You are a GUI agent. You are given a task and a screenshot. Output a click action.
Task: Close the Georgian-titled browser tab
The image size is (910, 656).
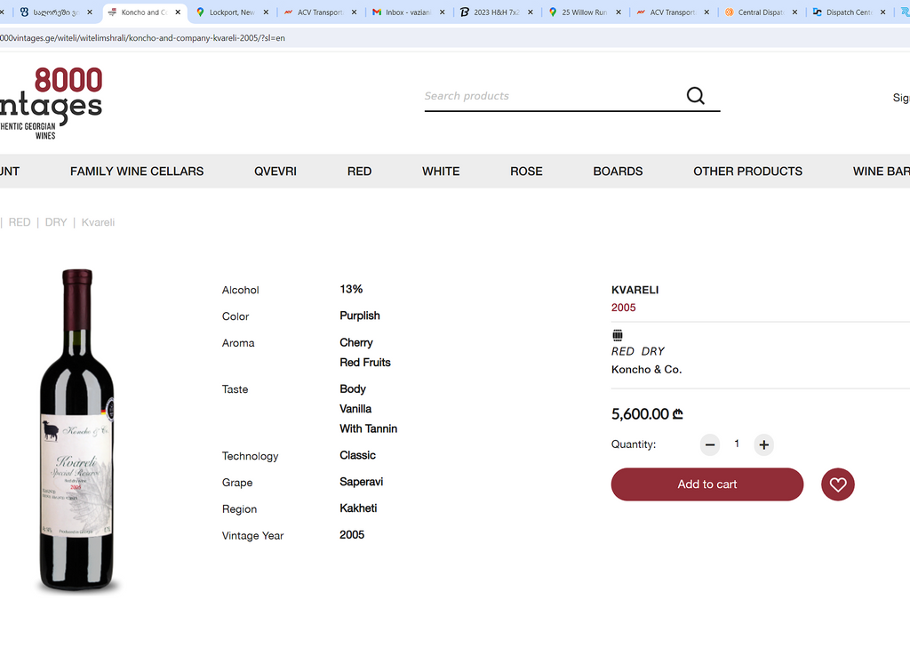pyautogui.click(x=90, y=12)
